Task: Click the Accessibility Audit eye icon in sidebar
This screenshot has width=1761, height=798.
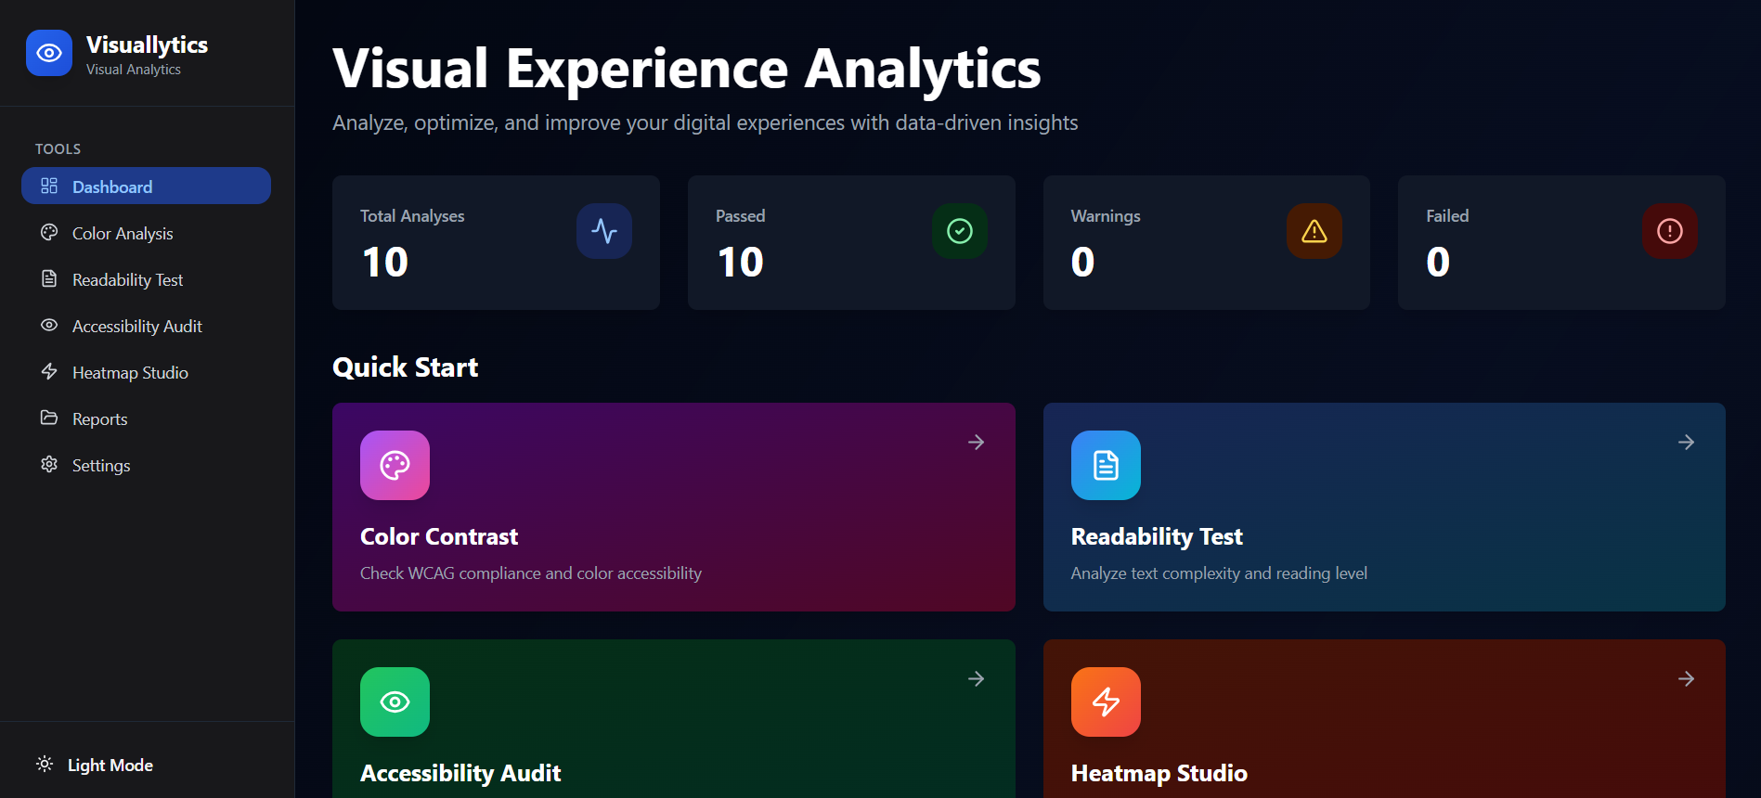Action: click(49, 325)
